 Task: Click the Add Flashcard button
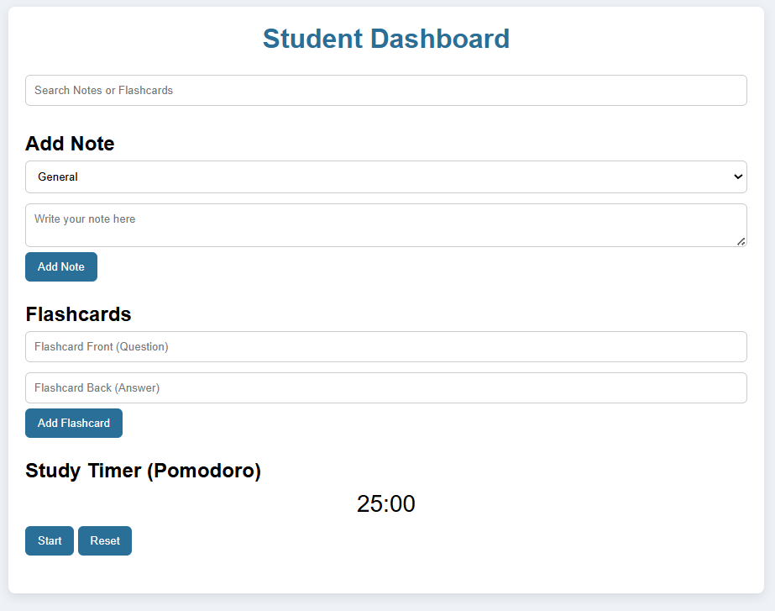coord(74,423)
